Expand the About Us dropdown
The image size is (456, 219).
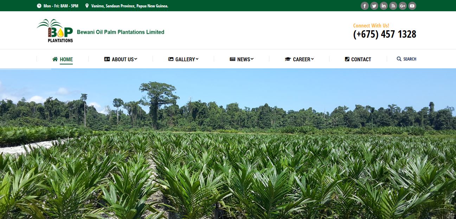coord(121,59)
